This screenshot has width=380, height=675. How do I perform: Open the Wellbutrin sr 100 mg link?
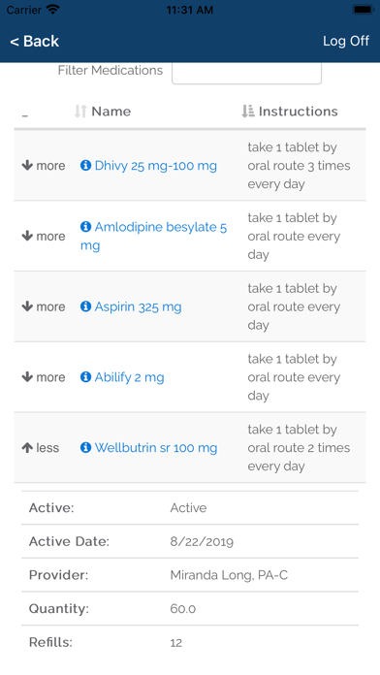click(x=156, y=448)
